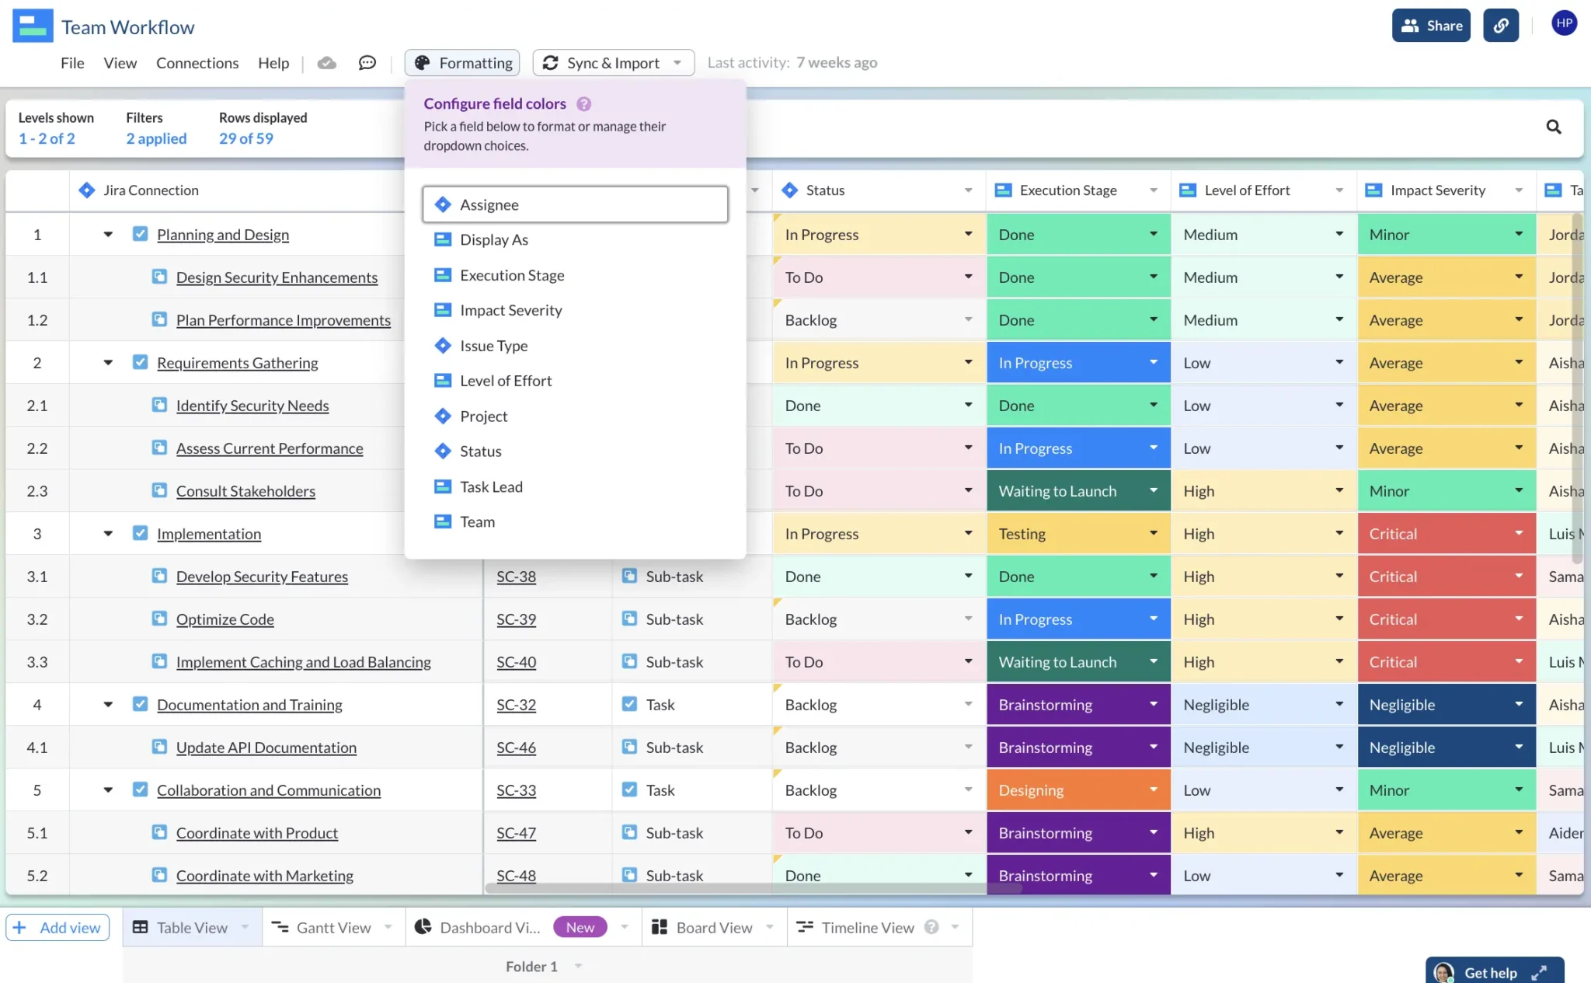This screenshot has width=1591, height=983.
Task: Click Add view button
Action: coord(58,927)
